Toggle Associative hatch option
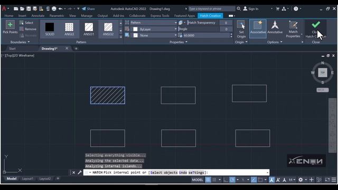The image size is (338, 190). coord(258,28)
